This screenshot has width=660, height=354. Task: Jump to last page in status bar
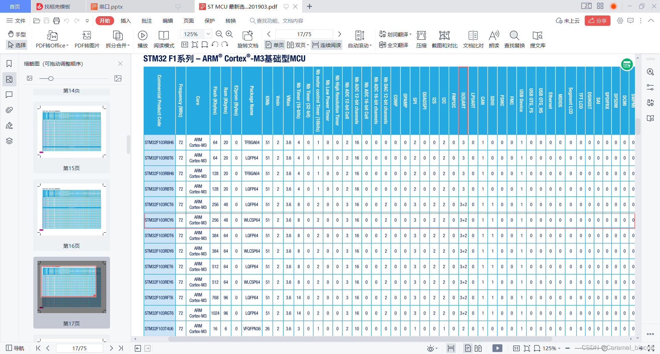point(121,348)
